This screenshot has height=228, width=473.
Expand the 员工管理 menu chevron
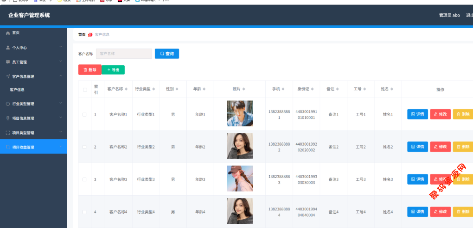click(x=61, y=62)
